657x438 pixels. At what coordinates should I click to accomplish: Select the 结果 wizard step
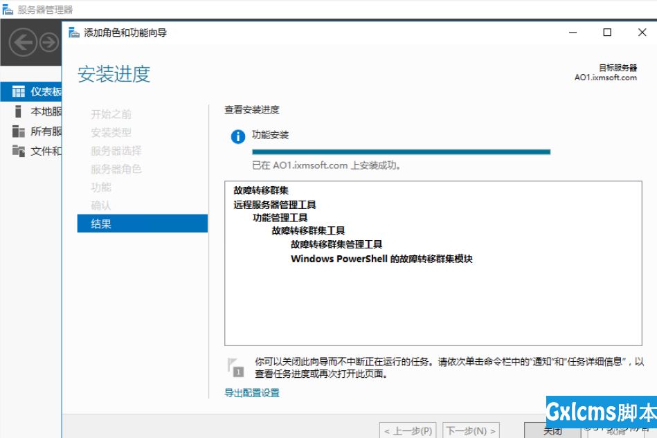point(143,223)
